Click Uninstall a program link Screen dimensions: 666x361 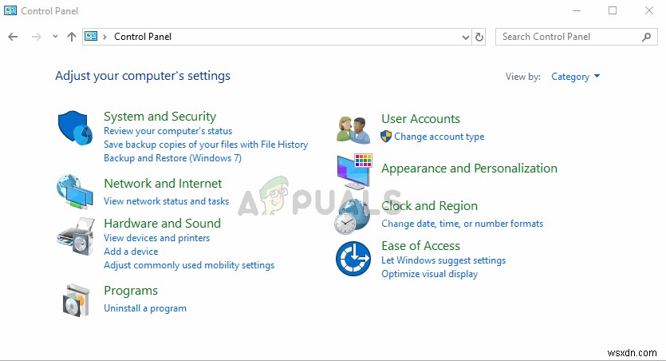(x=145, y=308)
